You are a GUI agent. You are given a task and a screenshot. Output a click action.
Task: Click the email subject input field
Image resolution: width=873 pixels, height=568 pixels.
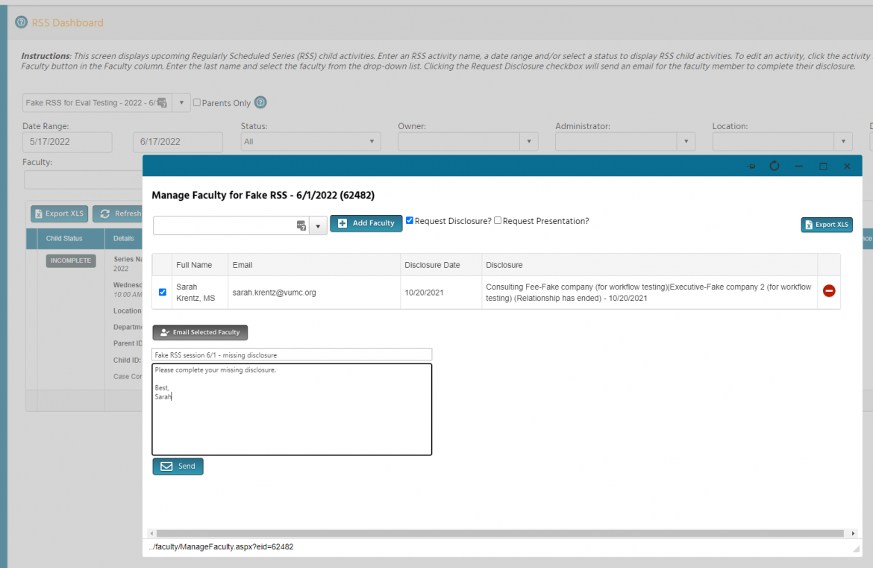pos(291,354)
